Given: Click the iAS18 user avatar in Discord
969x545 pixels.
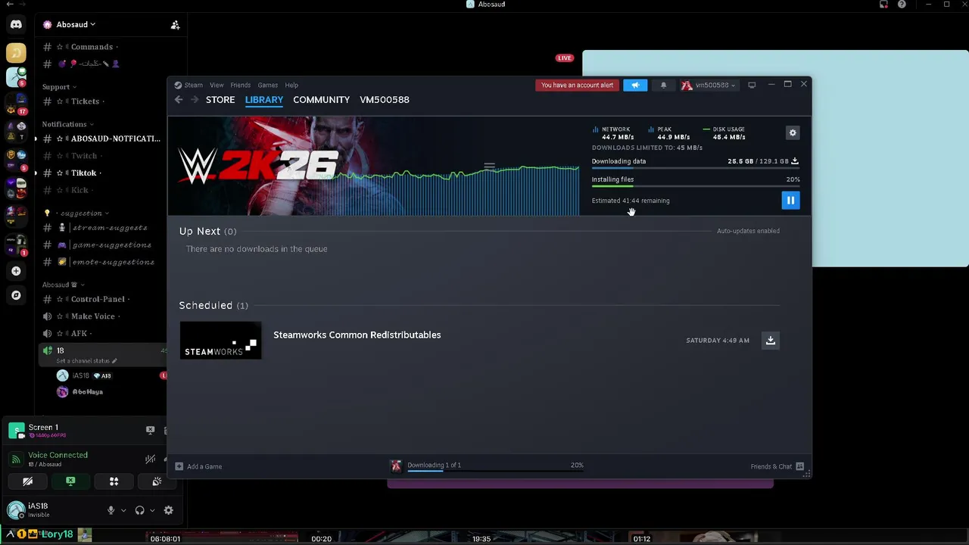Looking at the screenshot, I should pos(16,510).
